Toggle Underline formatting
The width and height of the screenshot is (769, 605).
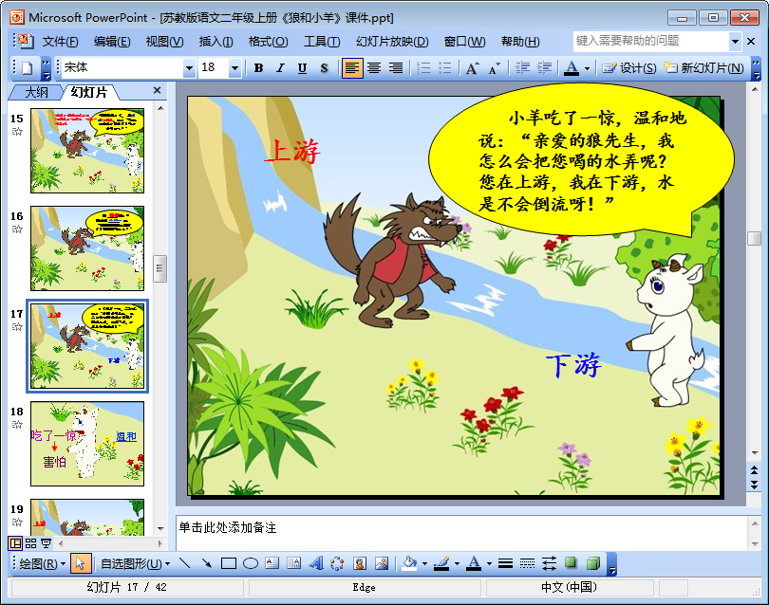point(302,68)
